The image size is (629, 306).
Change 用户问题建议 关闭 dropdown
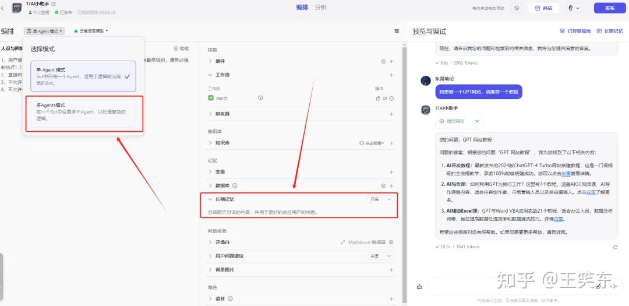coord(381,256)
